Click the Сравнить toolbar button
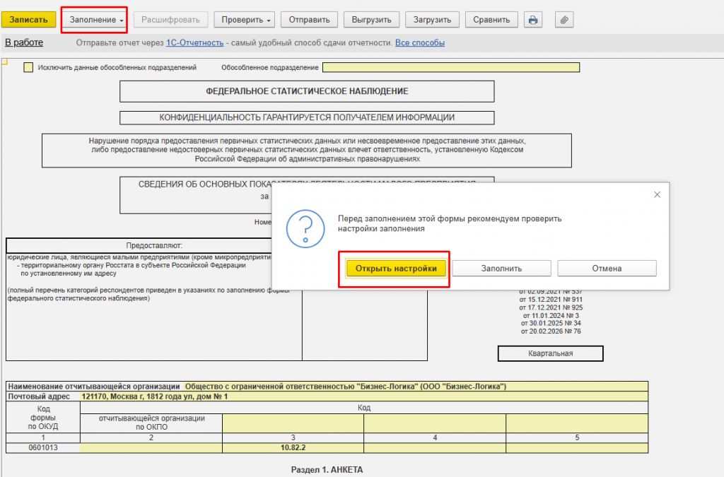Image resolution: width=724 pixels, height=477 pixels. point(491,20)
